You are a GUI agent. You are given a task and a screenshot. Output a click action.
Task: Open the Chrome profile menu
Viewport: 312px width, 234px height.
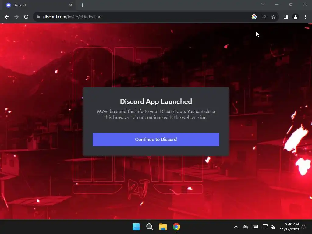(x=296, y=17)
